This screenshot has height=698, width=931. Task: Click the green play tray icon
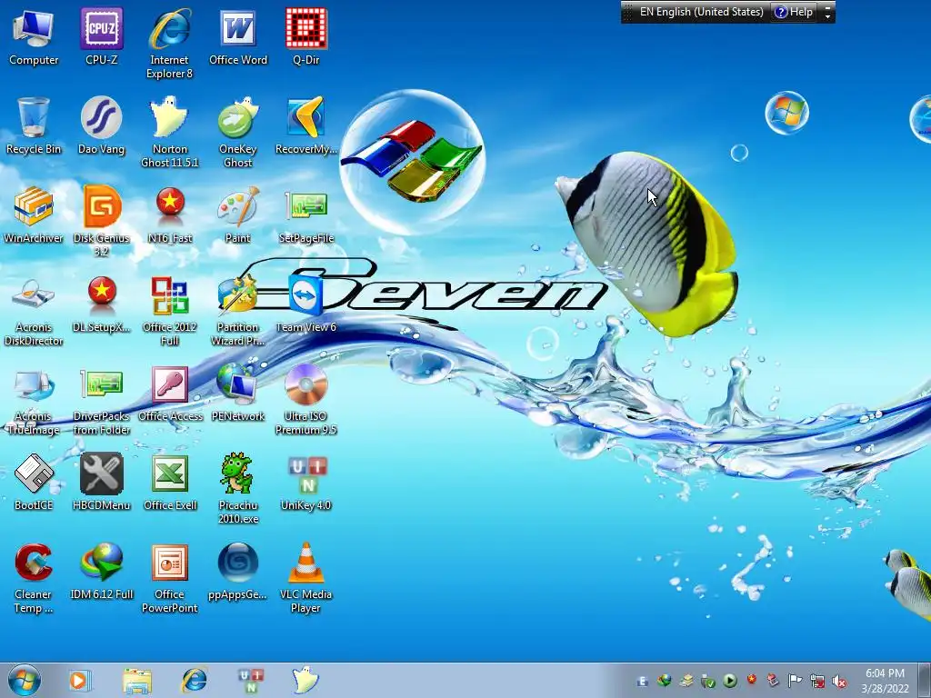click(730, 681)
